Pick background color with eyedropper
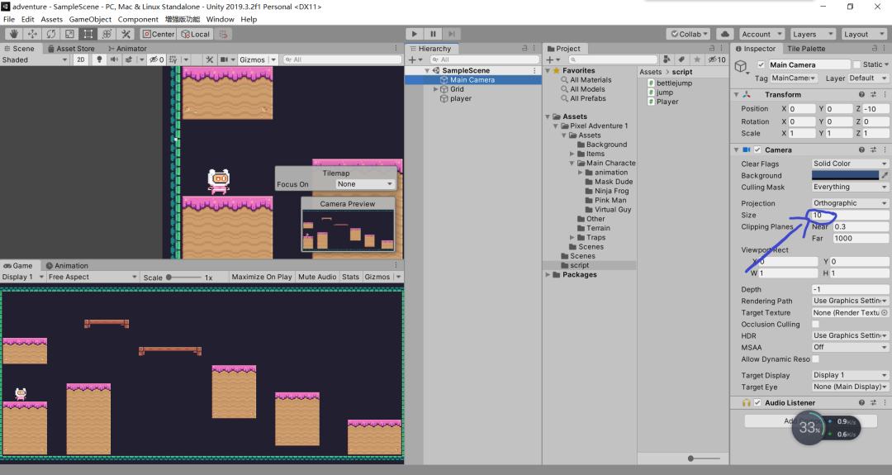Viewport: 892px width, 475px height. tap(885, 175)
